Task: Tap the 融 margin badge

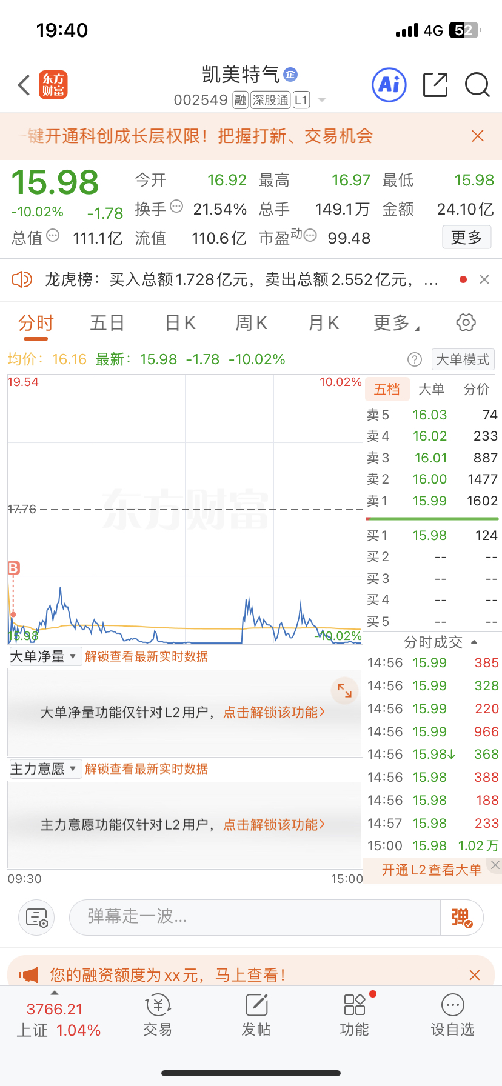Action: 241,100
